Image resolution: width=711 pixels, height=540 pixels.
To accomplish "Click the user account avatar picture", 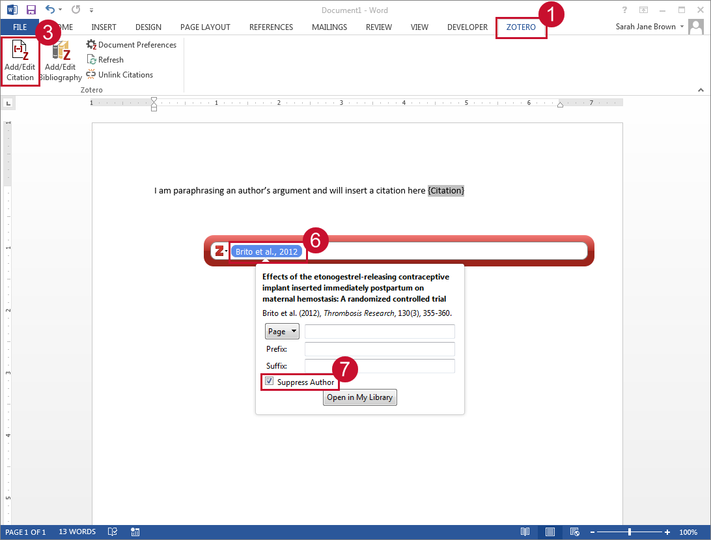I will [x=695, y=27].
